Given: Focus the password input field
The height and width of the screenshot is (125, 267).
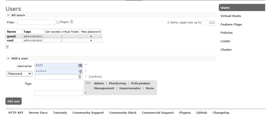Looking at the screenshot, I should click(x=59, y=72).
